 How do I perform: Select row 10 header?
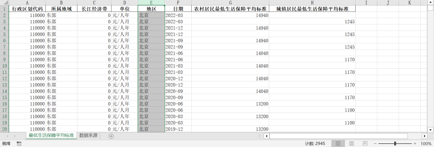tap(4, 65)
